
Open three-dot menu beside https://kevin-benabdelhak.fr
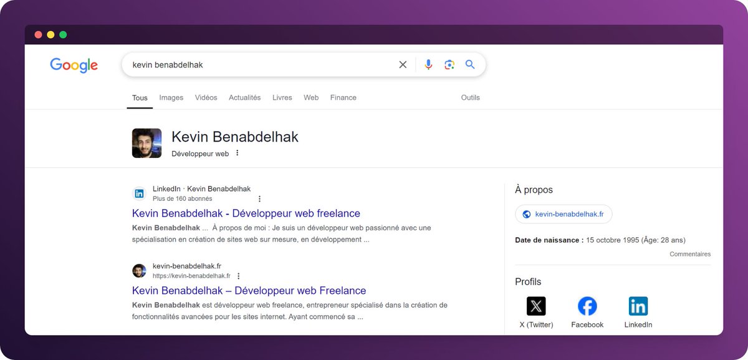[x=238, y=276]
